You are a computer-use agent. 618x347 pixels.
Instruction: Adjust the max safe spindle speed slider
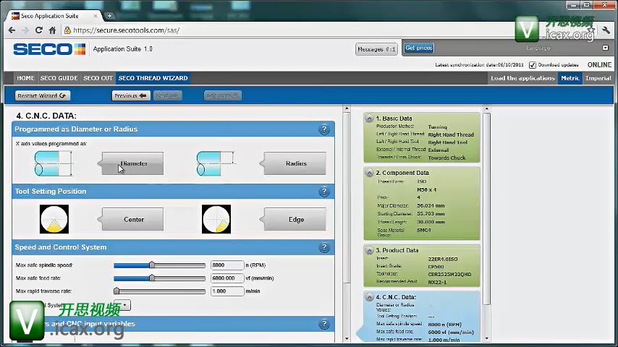click(152, 265)
